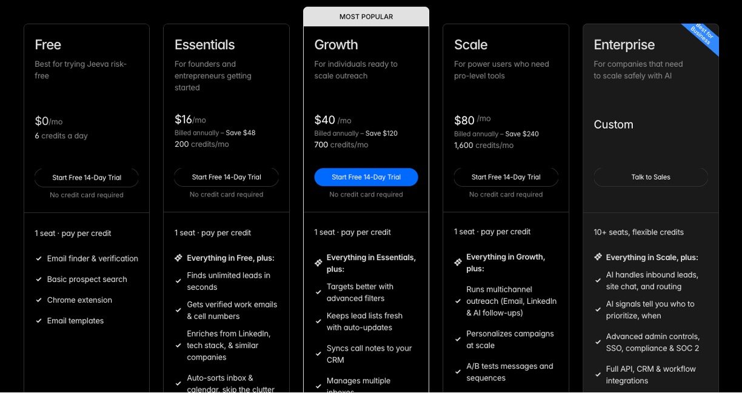The height and width of the screenshot is (393, 742).
Task: Click the checkmark beside "Gets verified work emails"
Action: [178, 311]
